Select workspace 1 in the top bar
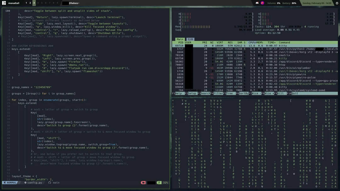 26,3
